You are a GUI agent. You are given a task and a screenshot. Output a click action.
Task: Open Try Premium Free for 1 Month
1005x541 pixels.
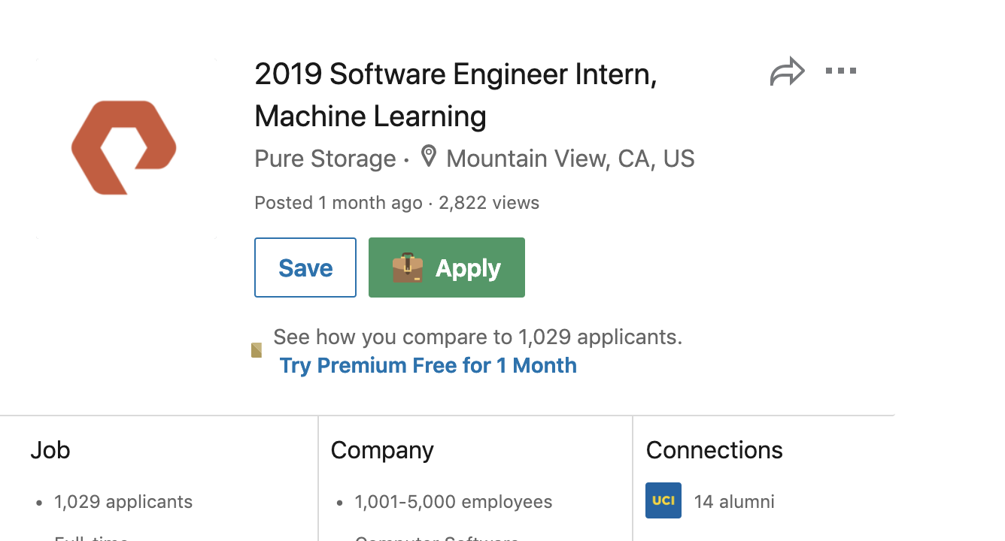[428, 365]
